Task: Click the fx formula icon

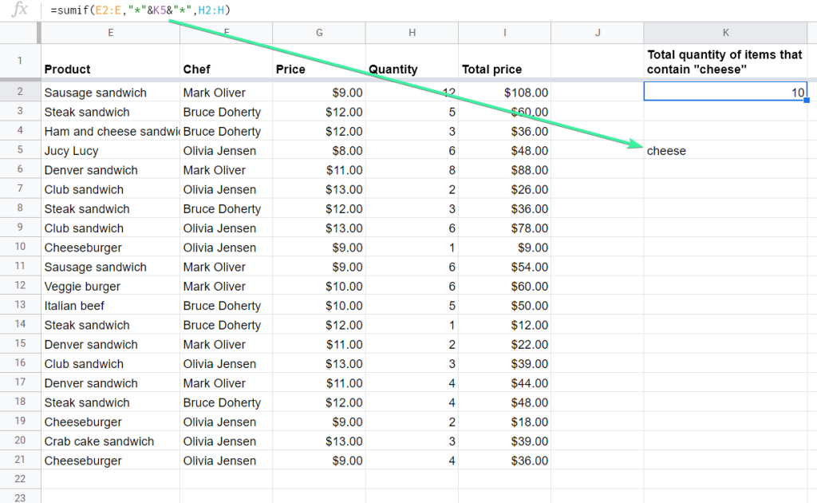Action: click(x=19, y=10)
